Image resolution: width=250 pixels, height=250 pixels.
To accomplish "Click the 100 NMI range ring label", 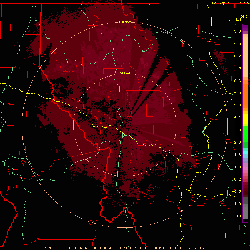I will 125,22.
